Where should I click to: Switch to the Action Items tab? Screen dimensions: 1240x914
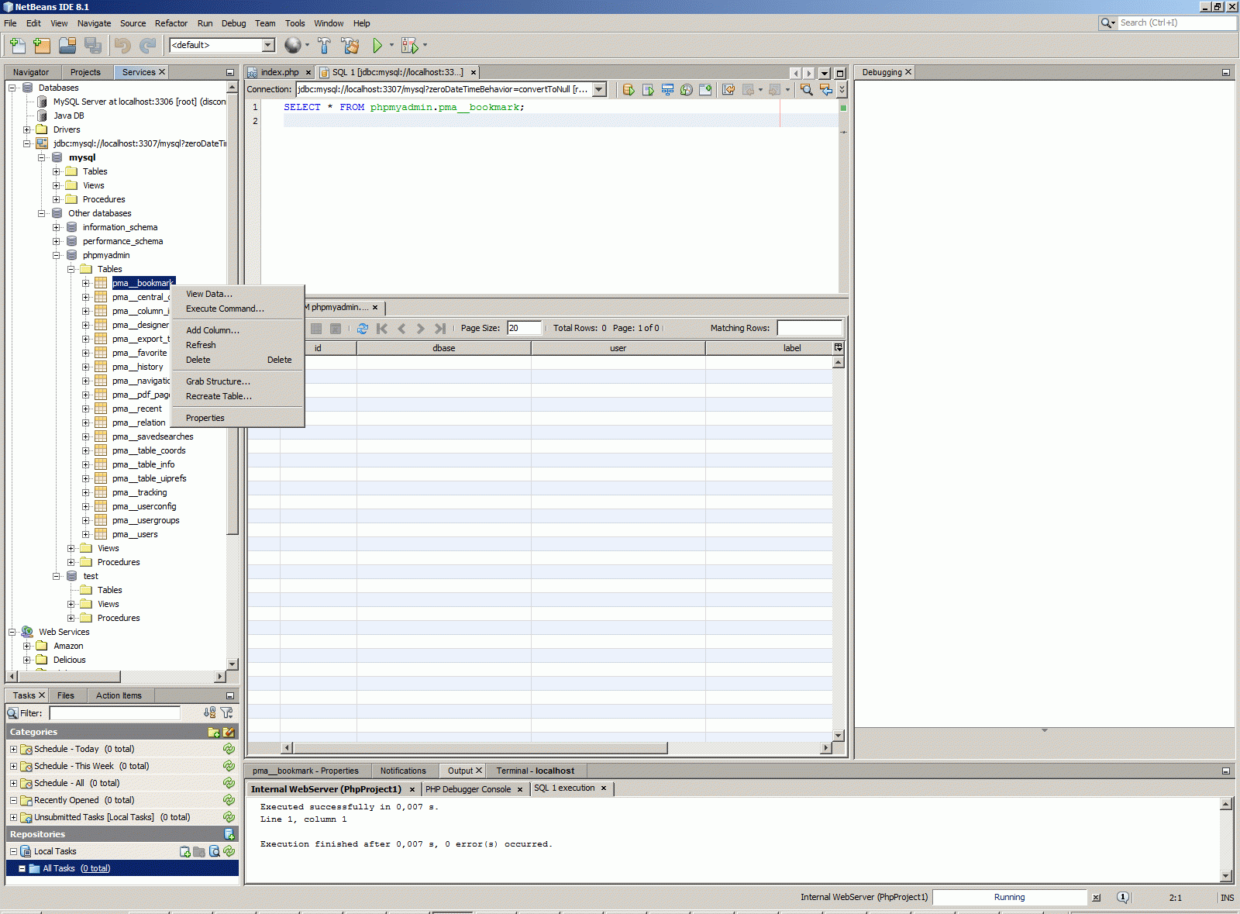[119, 695]
